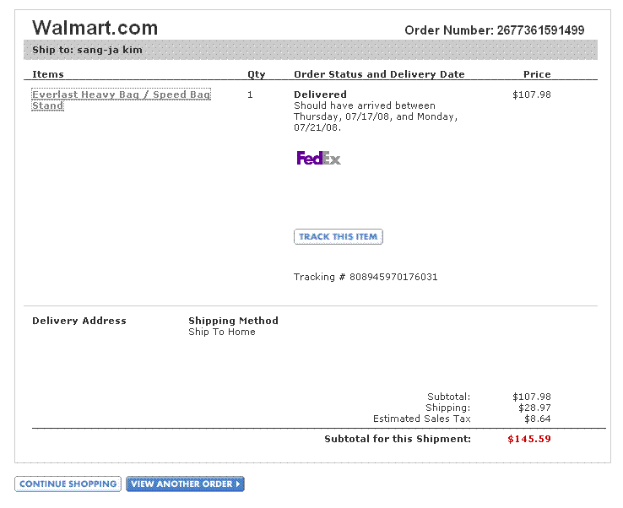623x508 pixels.
Task: Click the FedEx carrier logo
Action: click(318, 158)
